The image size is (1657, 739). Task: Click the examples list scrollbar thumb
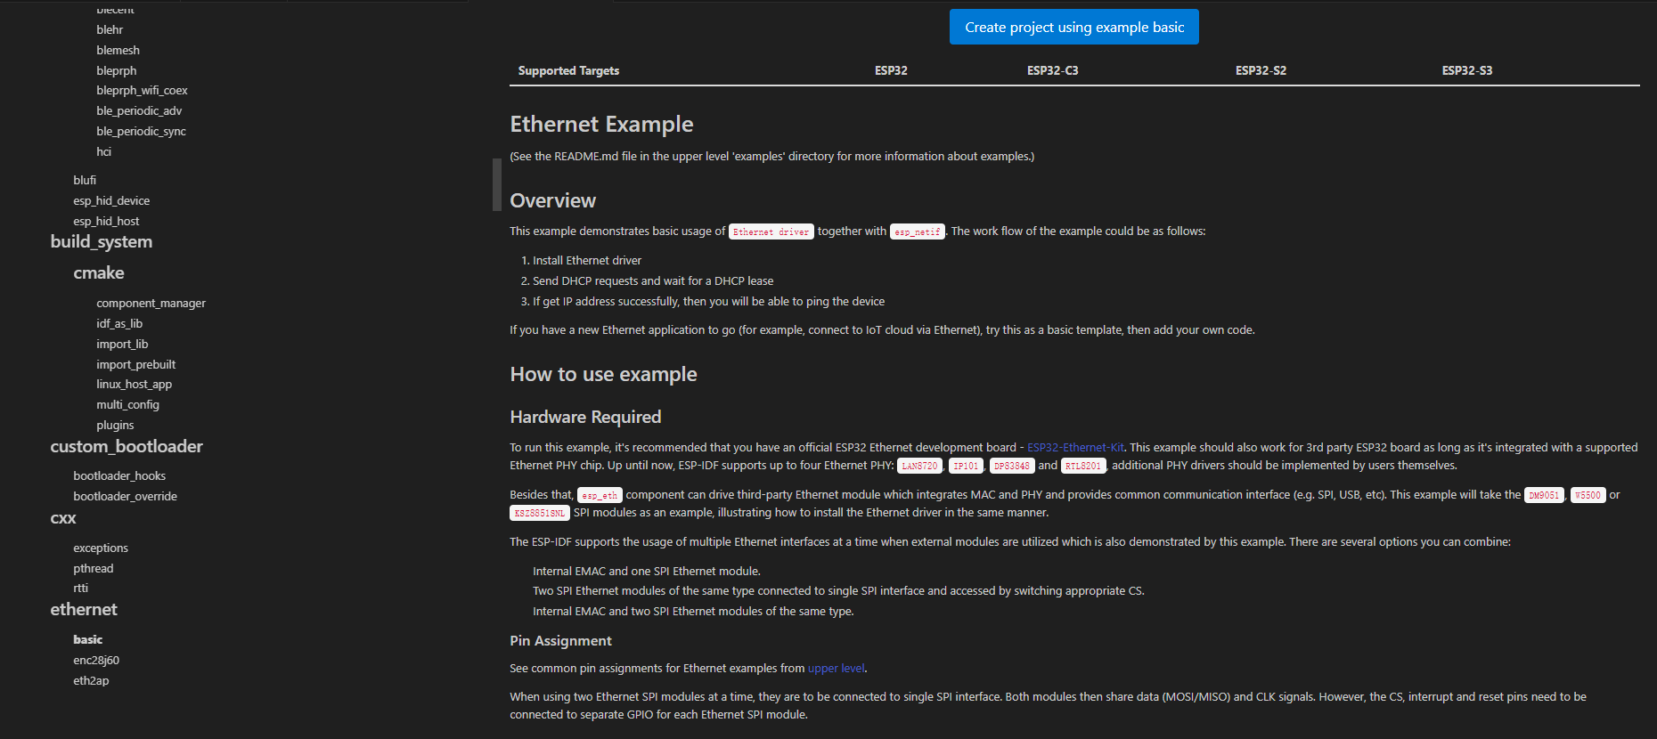pyautogui.click(x=497, y=184)
